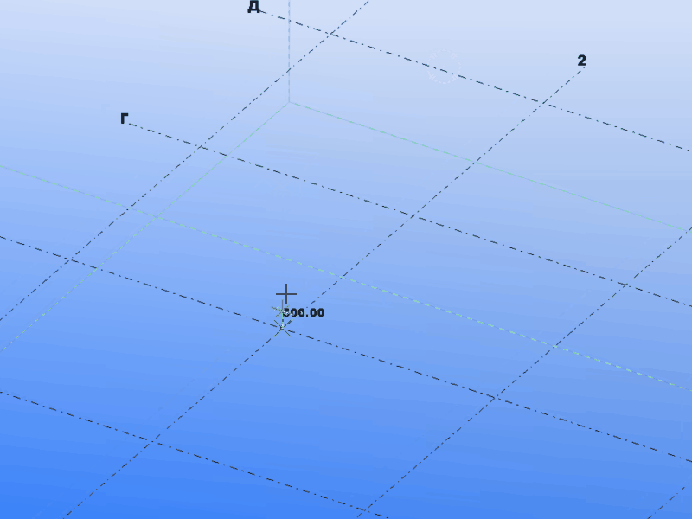This screenshot has width=692, height=519.
Task: Select the grid label 2
Action: [x=581, y=61]
